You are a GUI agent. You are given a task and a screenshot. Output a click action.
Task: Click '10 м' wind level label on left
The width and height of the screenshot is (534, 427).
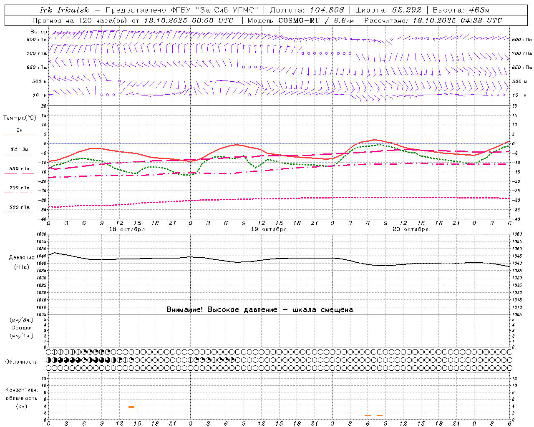40,95
